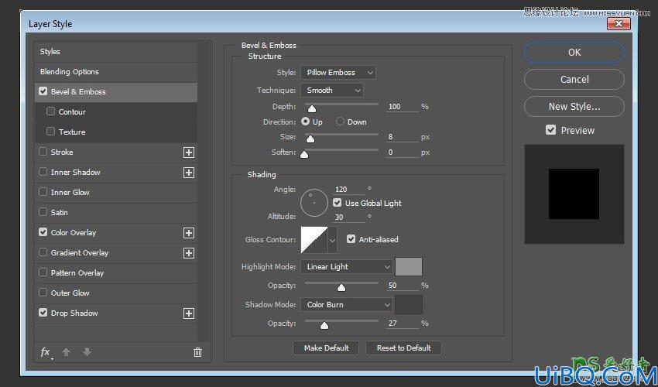
Task: Select the Down direction radio button
Action: point(341,122)
